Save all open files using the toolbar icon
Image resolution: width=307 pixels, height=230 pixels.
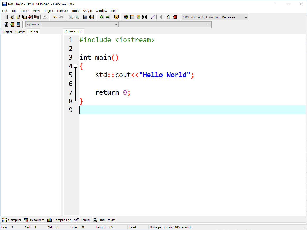coord(24,17)
